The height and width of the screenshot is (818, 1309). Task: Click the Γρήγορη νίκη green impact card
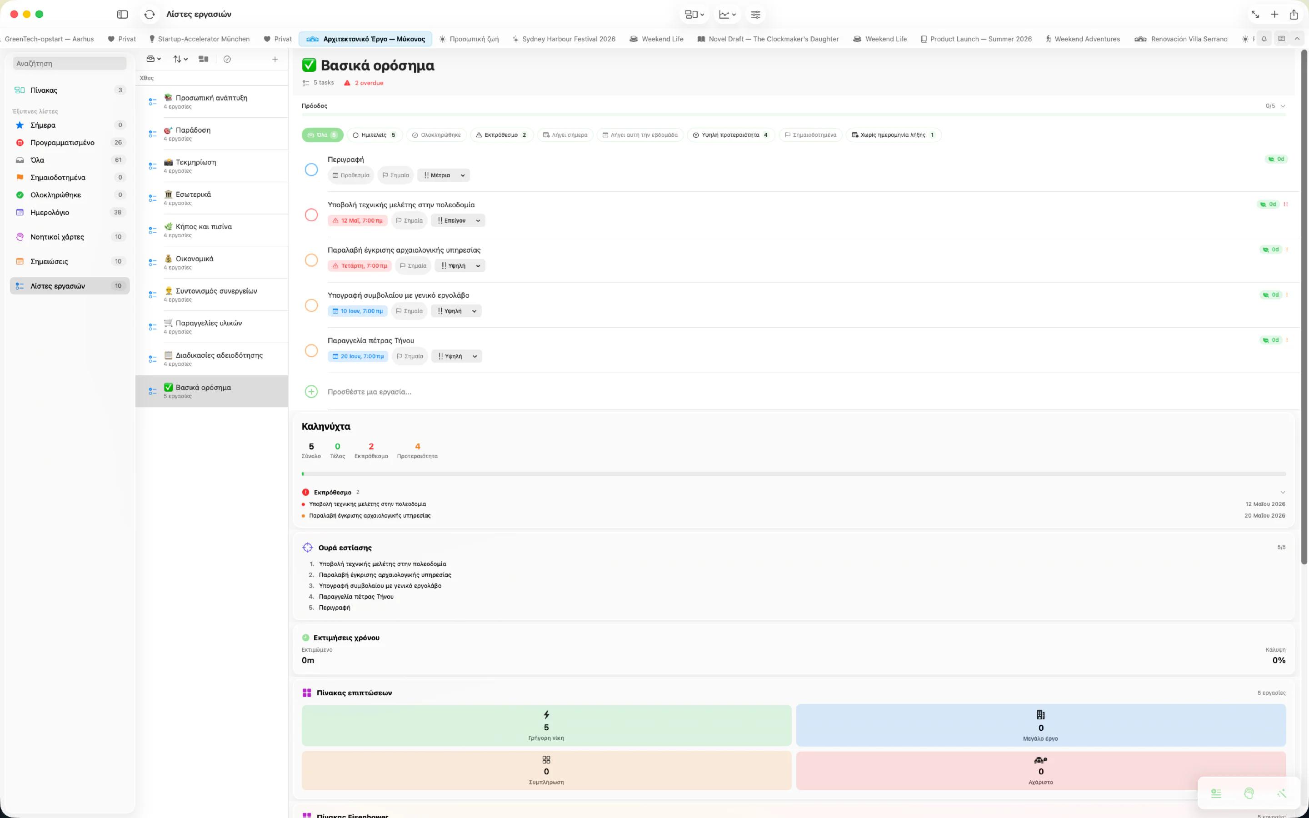click(x=546, y=725)
